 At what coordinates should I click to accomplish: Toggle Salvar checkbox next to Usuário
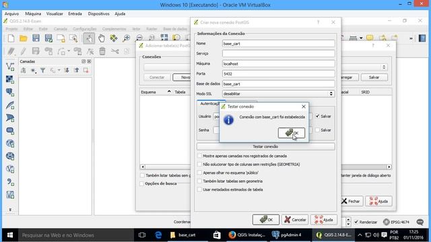tap(317, 116)
